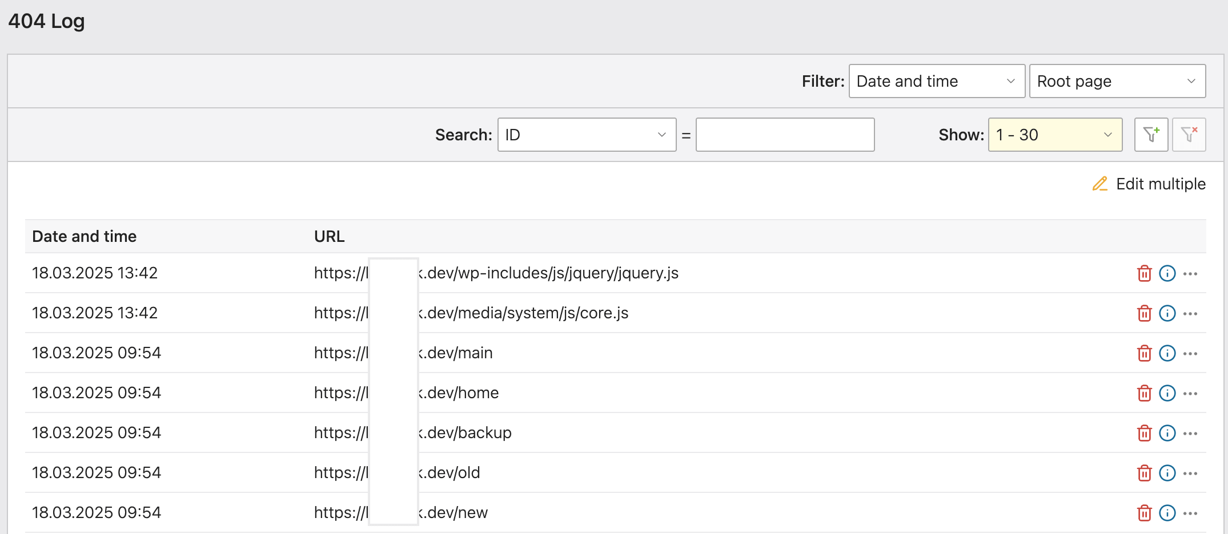Expand the ID search field dropdown

[587, 135]
